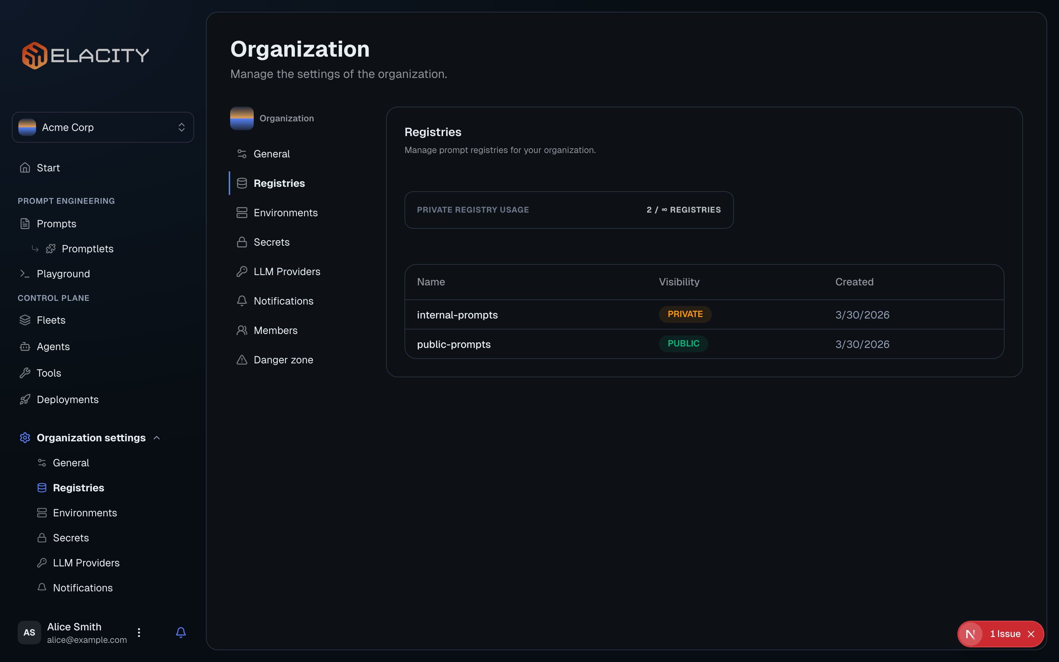Select the Prompts icon in the sidebar
Image resolution: width=1059 pixels, height=662 pixels.
[25, 223]
